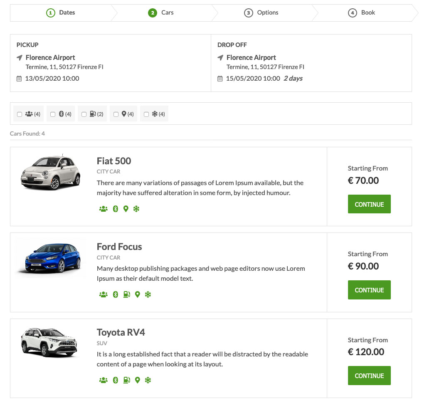
Task: Tick the GPS location filter checkbox
Action: (x=116, y=114)
